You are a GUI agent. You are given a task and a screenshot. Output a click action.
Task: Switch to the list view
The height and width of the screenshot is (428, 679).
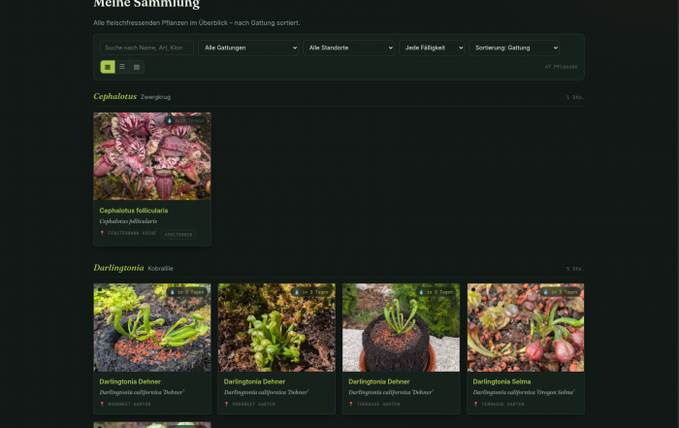pyautogui.click(x=122, y=67)
